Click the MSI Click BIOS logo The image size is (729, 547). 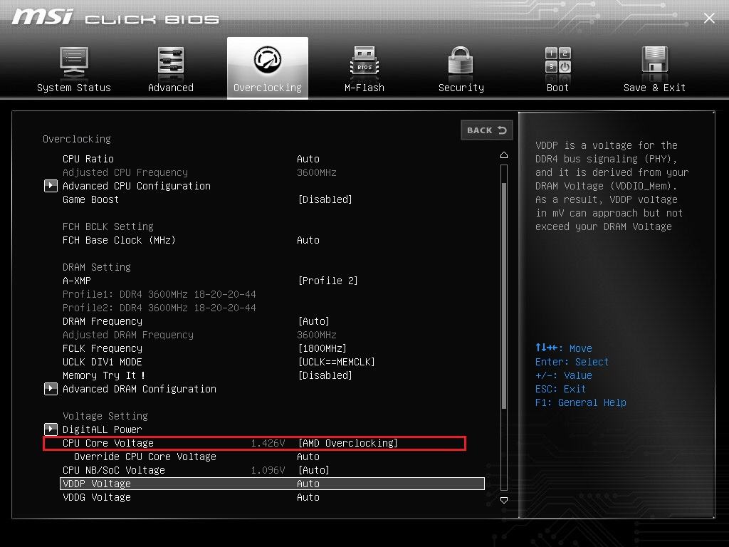pos(115,17)
